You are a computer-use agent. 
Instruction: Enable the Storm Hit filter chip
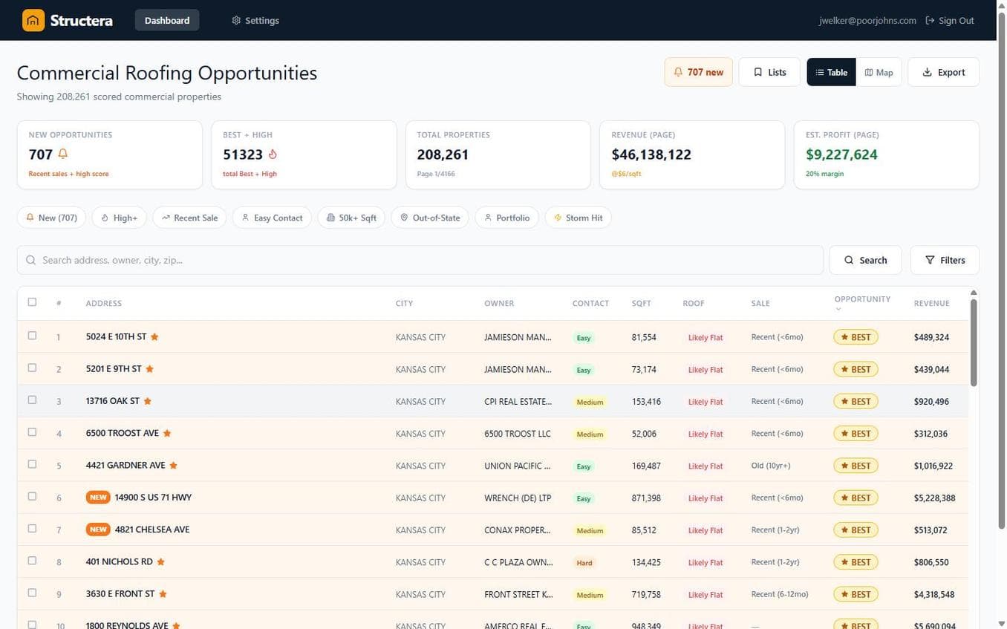coord(579,218)
